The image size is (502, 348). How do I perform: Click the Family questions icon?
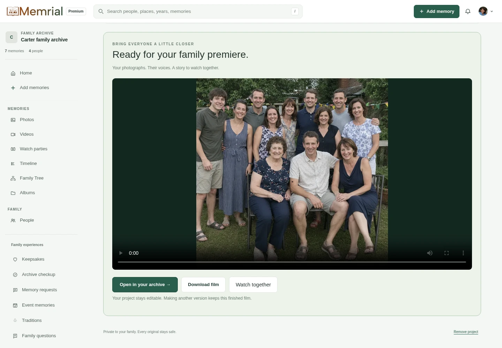pos(15,336)
